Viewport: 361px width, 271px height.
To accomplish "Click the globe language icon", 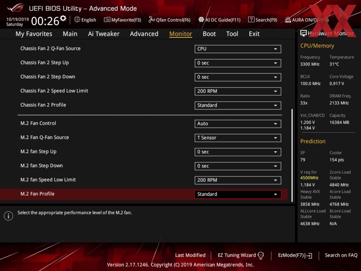I will [x=77, y=19].
